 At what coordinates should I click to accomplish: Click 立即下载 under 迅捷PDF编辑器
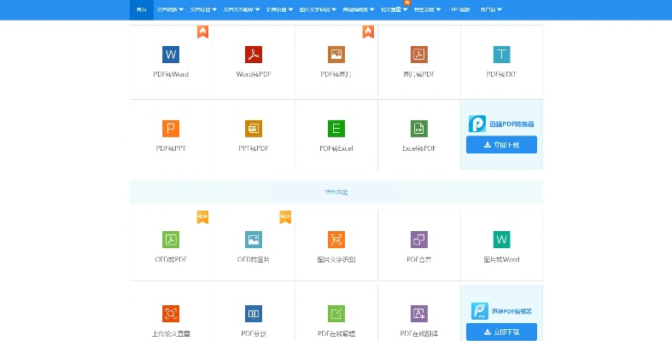(501, 331)
